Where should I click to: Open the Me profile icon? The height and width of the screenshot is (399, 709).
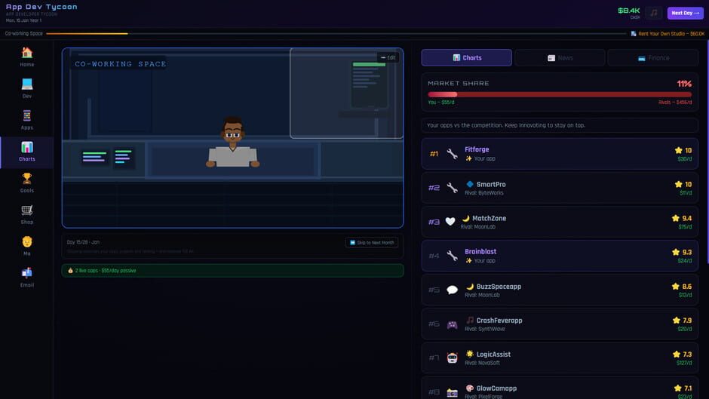[x=26, y=241]
